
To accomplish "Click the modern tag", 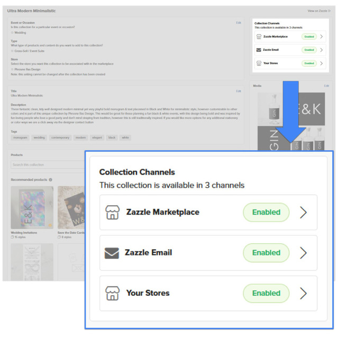I will tap(80, 138).
